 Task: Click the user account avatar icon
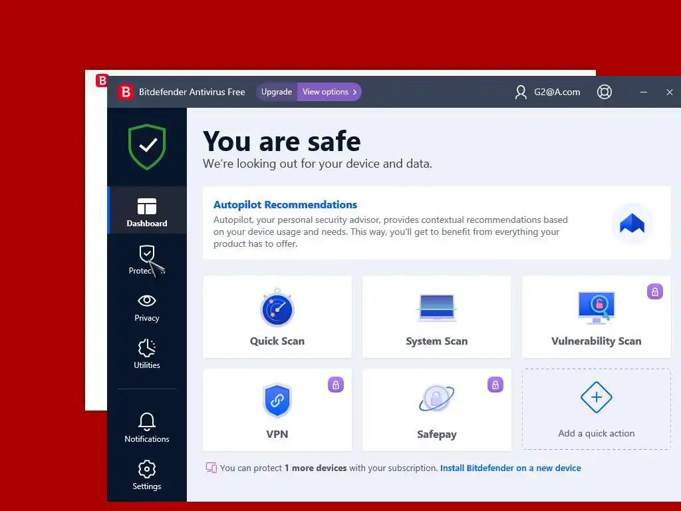coord(521,92)
